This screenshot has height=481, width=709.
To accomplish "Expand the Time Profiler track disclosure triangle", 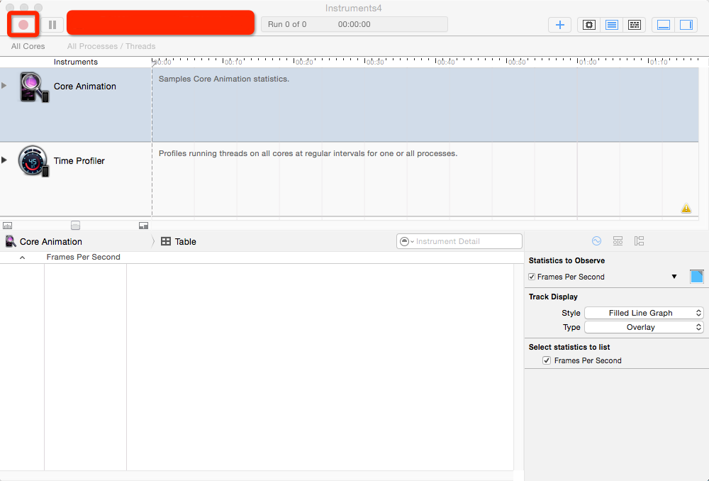I will click(4, 160).
